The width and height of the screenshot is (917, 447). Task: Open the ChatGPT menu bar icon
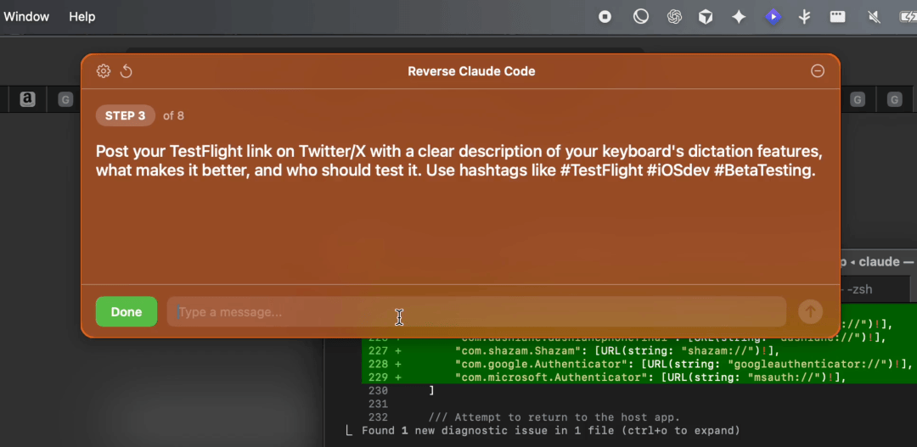pos(674,17)
